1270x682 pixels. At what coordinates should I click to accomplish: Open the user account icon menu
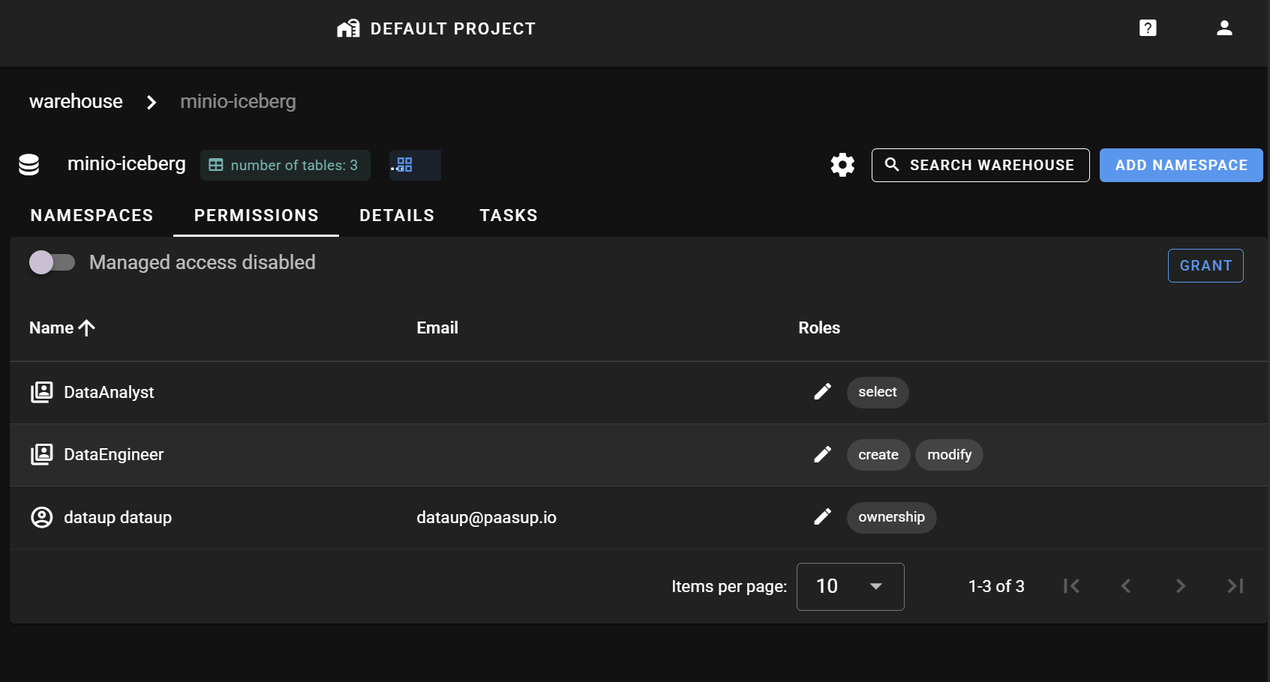(1223, 28)
